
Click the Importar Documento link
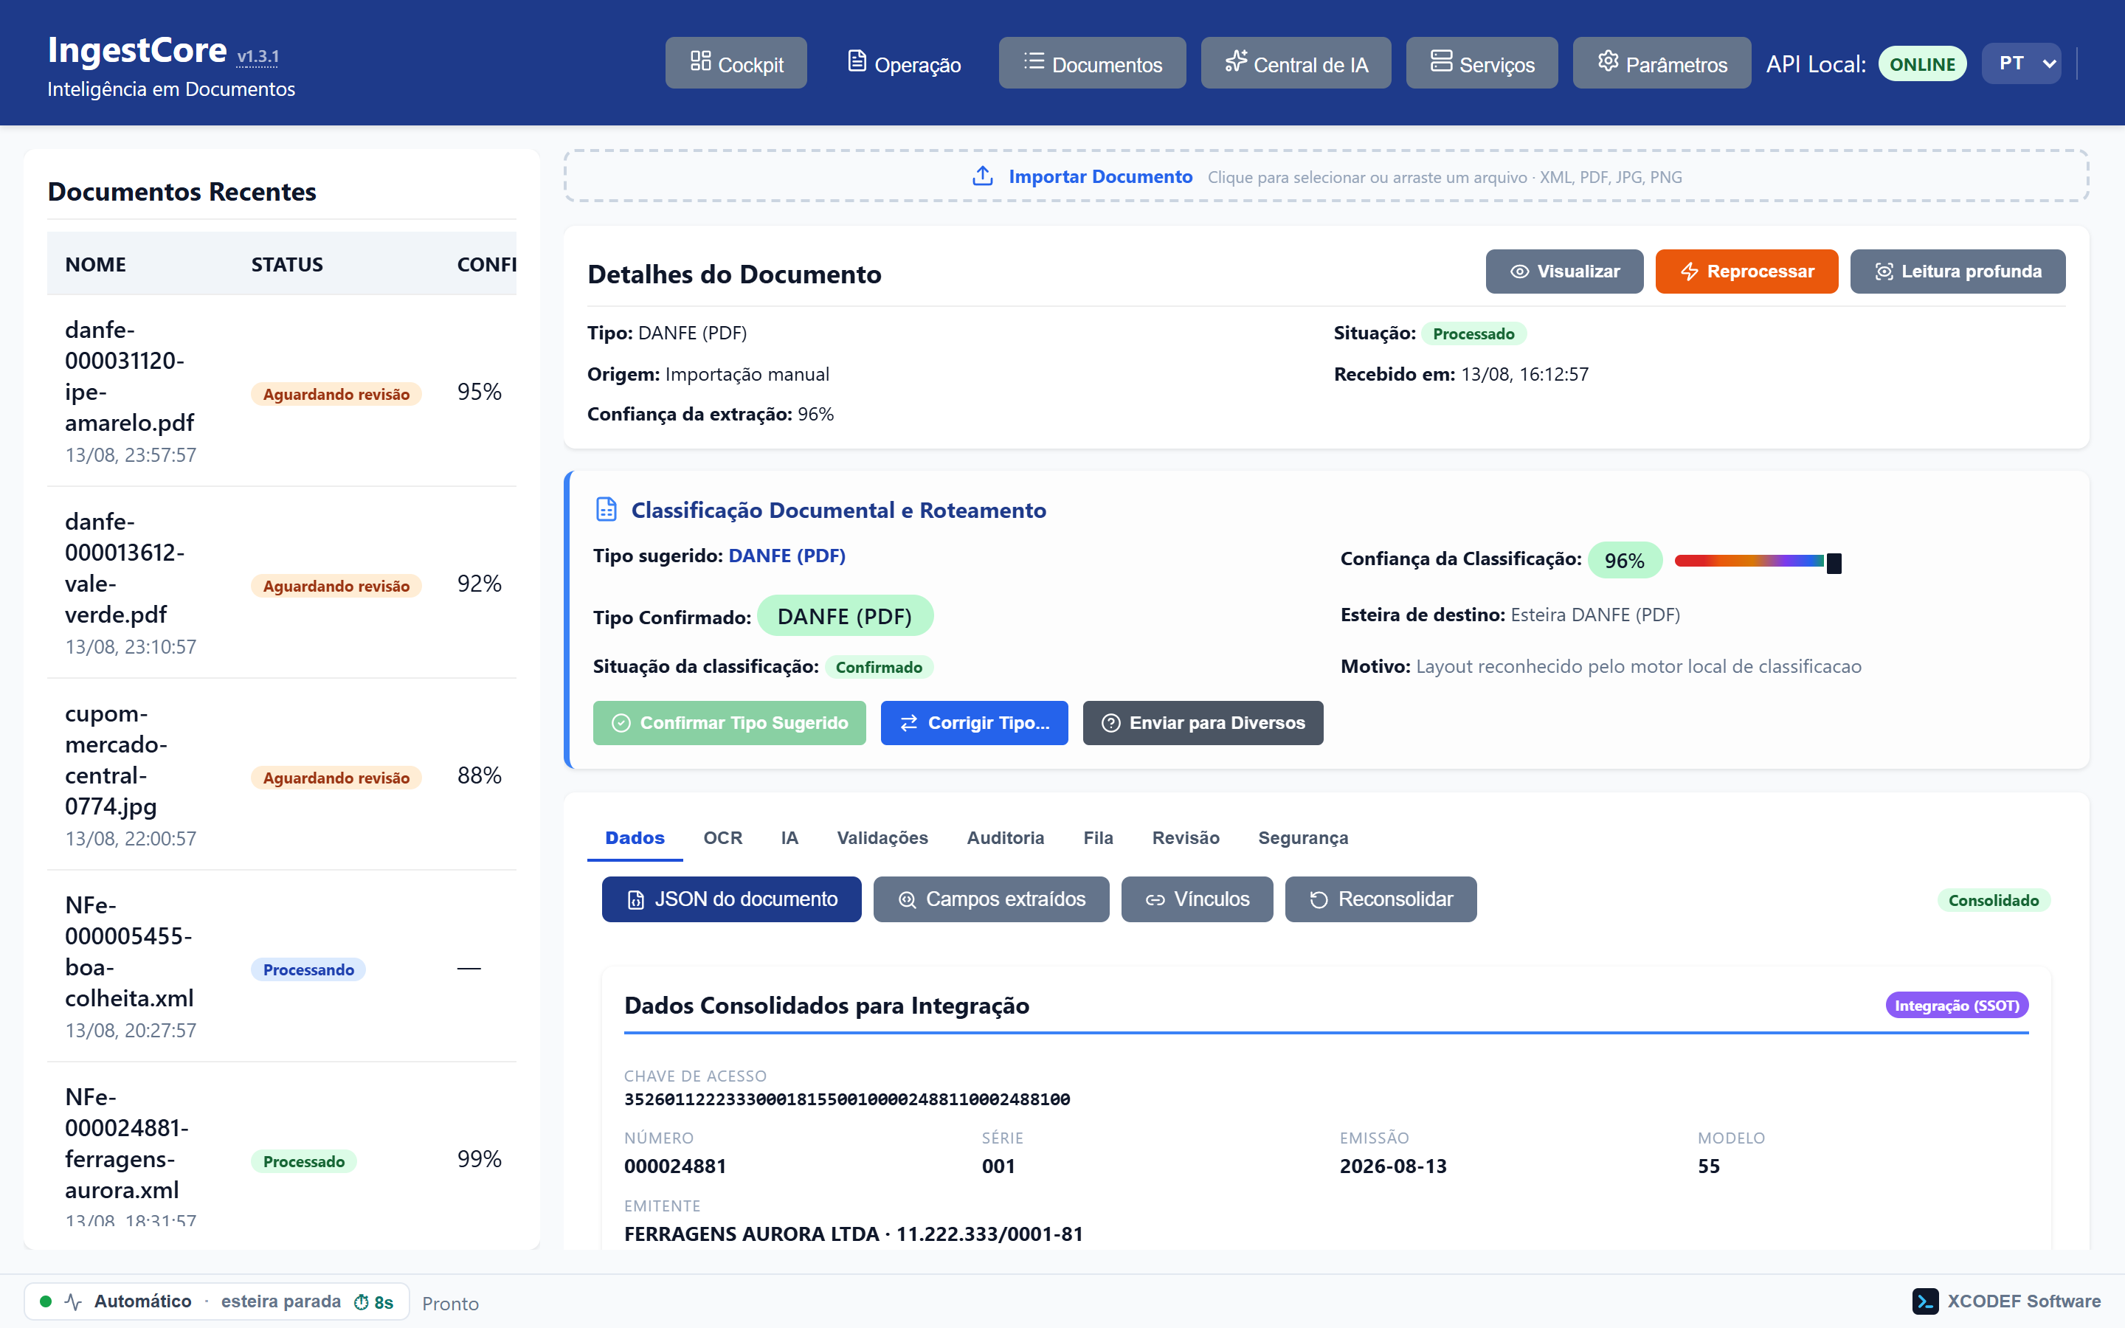1100,176
